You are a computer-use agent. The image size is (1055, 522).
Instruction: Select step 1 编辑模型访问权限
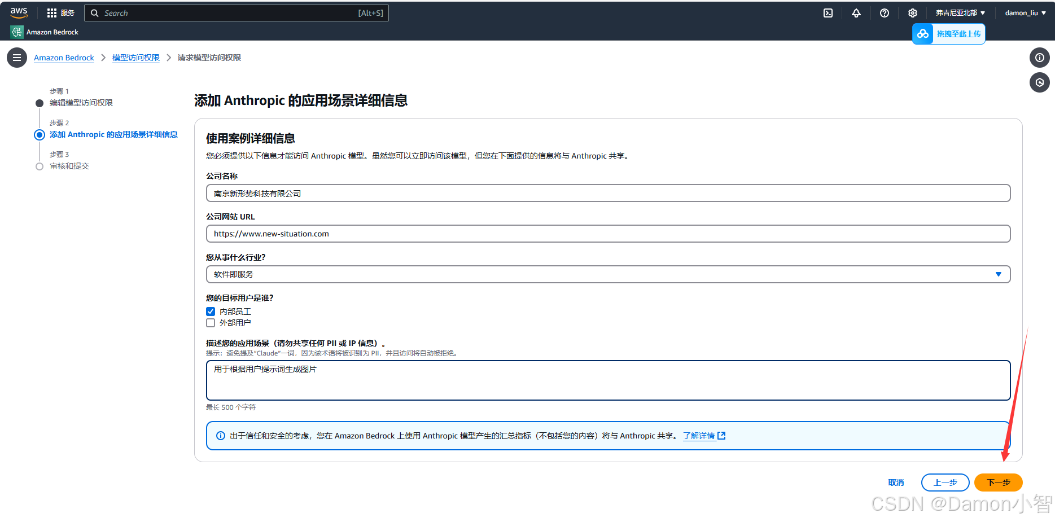tap(81, 103)
